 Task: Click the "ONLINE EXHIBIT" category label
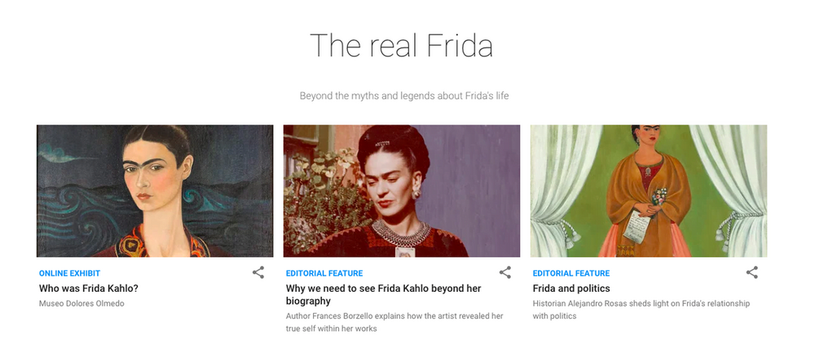coord(69,273)
